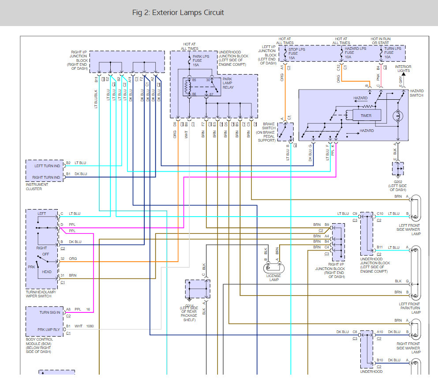438x379 pixels.
Task: Select the 'PARK LPS FUSE 15A' label
Action: (x=201, y=60)
